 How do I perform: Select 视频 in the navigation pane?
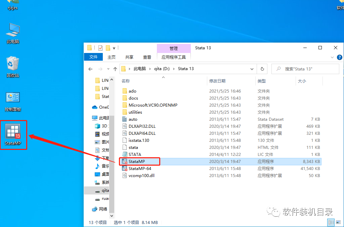click(x=102, y=134)
